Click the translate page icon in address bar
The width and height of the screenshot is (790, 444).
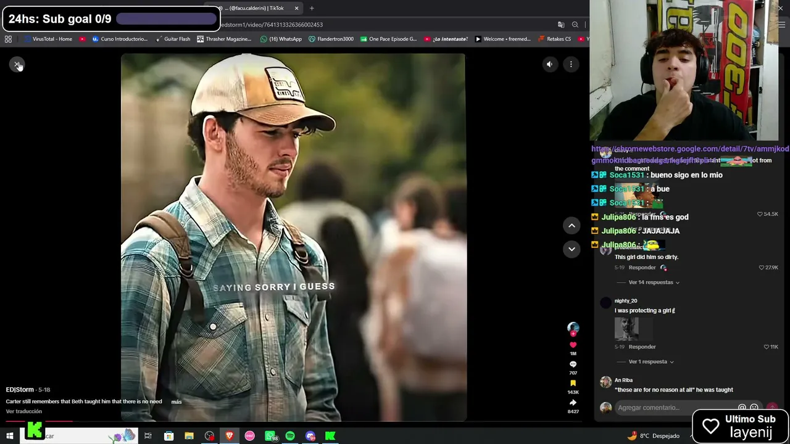561,25
